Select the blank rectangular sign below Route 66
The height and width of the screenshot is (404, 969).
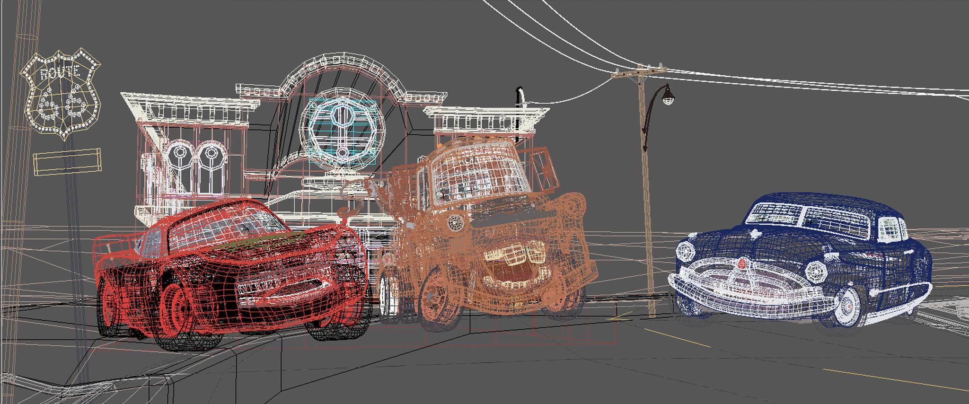67,161
